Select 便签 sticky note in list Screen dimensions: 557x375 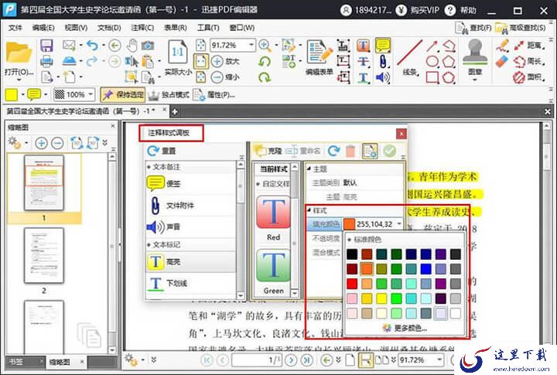190,183
